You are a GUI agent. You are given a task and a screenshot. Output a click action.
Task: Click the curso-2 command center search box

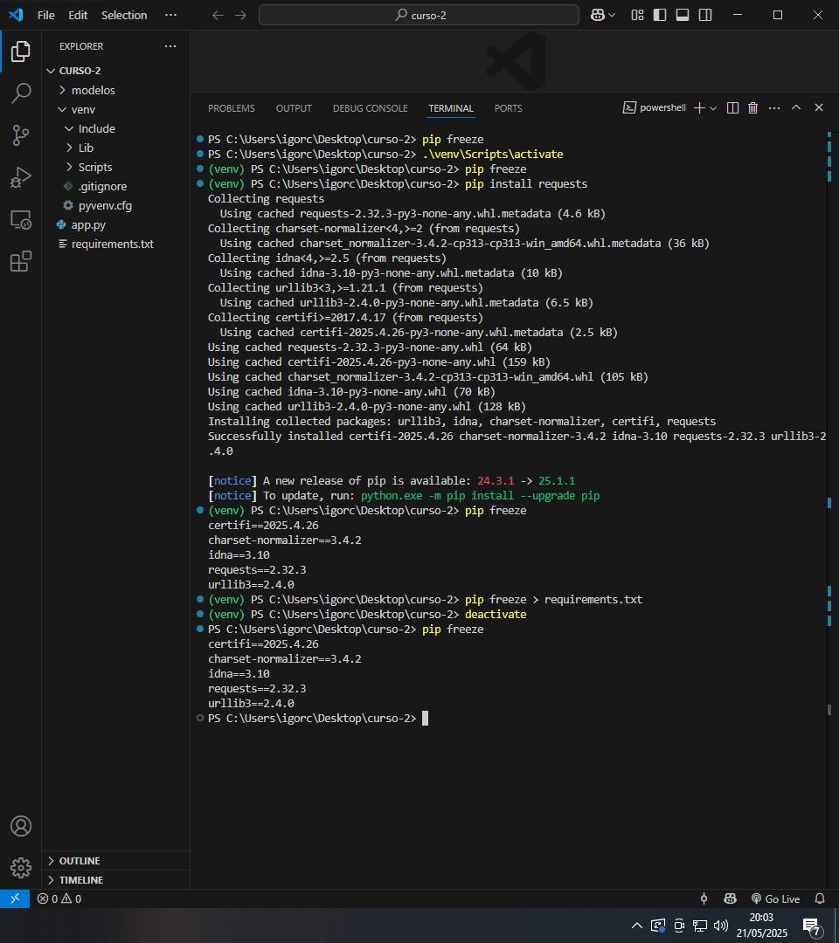(419, 15)
